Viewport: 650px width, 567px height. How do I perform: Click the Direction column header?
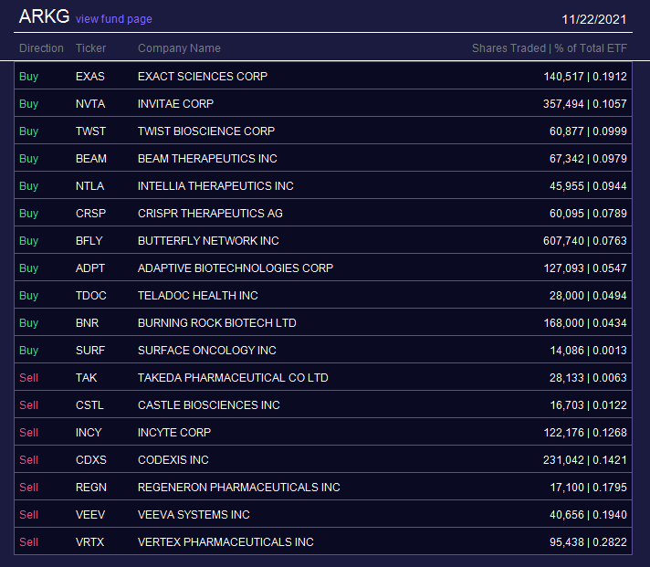tap(41, 48)
